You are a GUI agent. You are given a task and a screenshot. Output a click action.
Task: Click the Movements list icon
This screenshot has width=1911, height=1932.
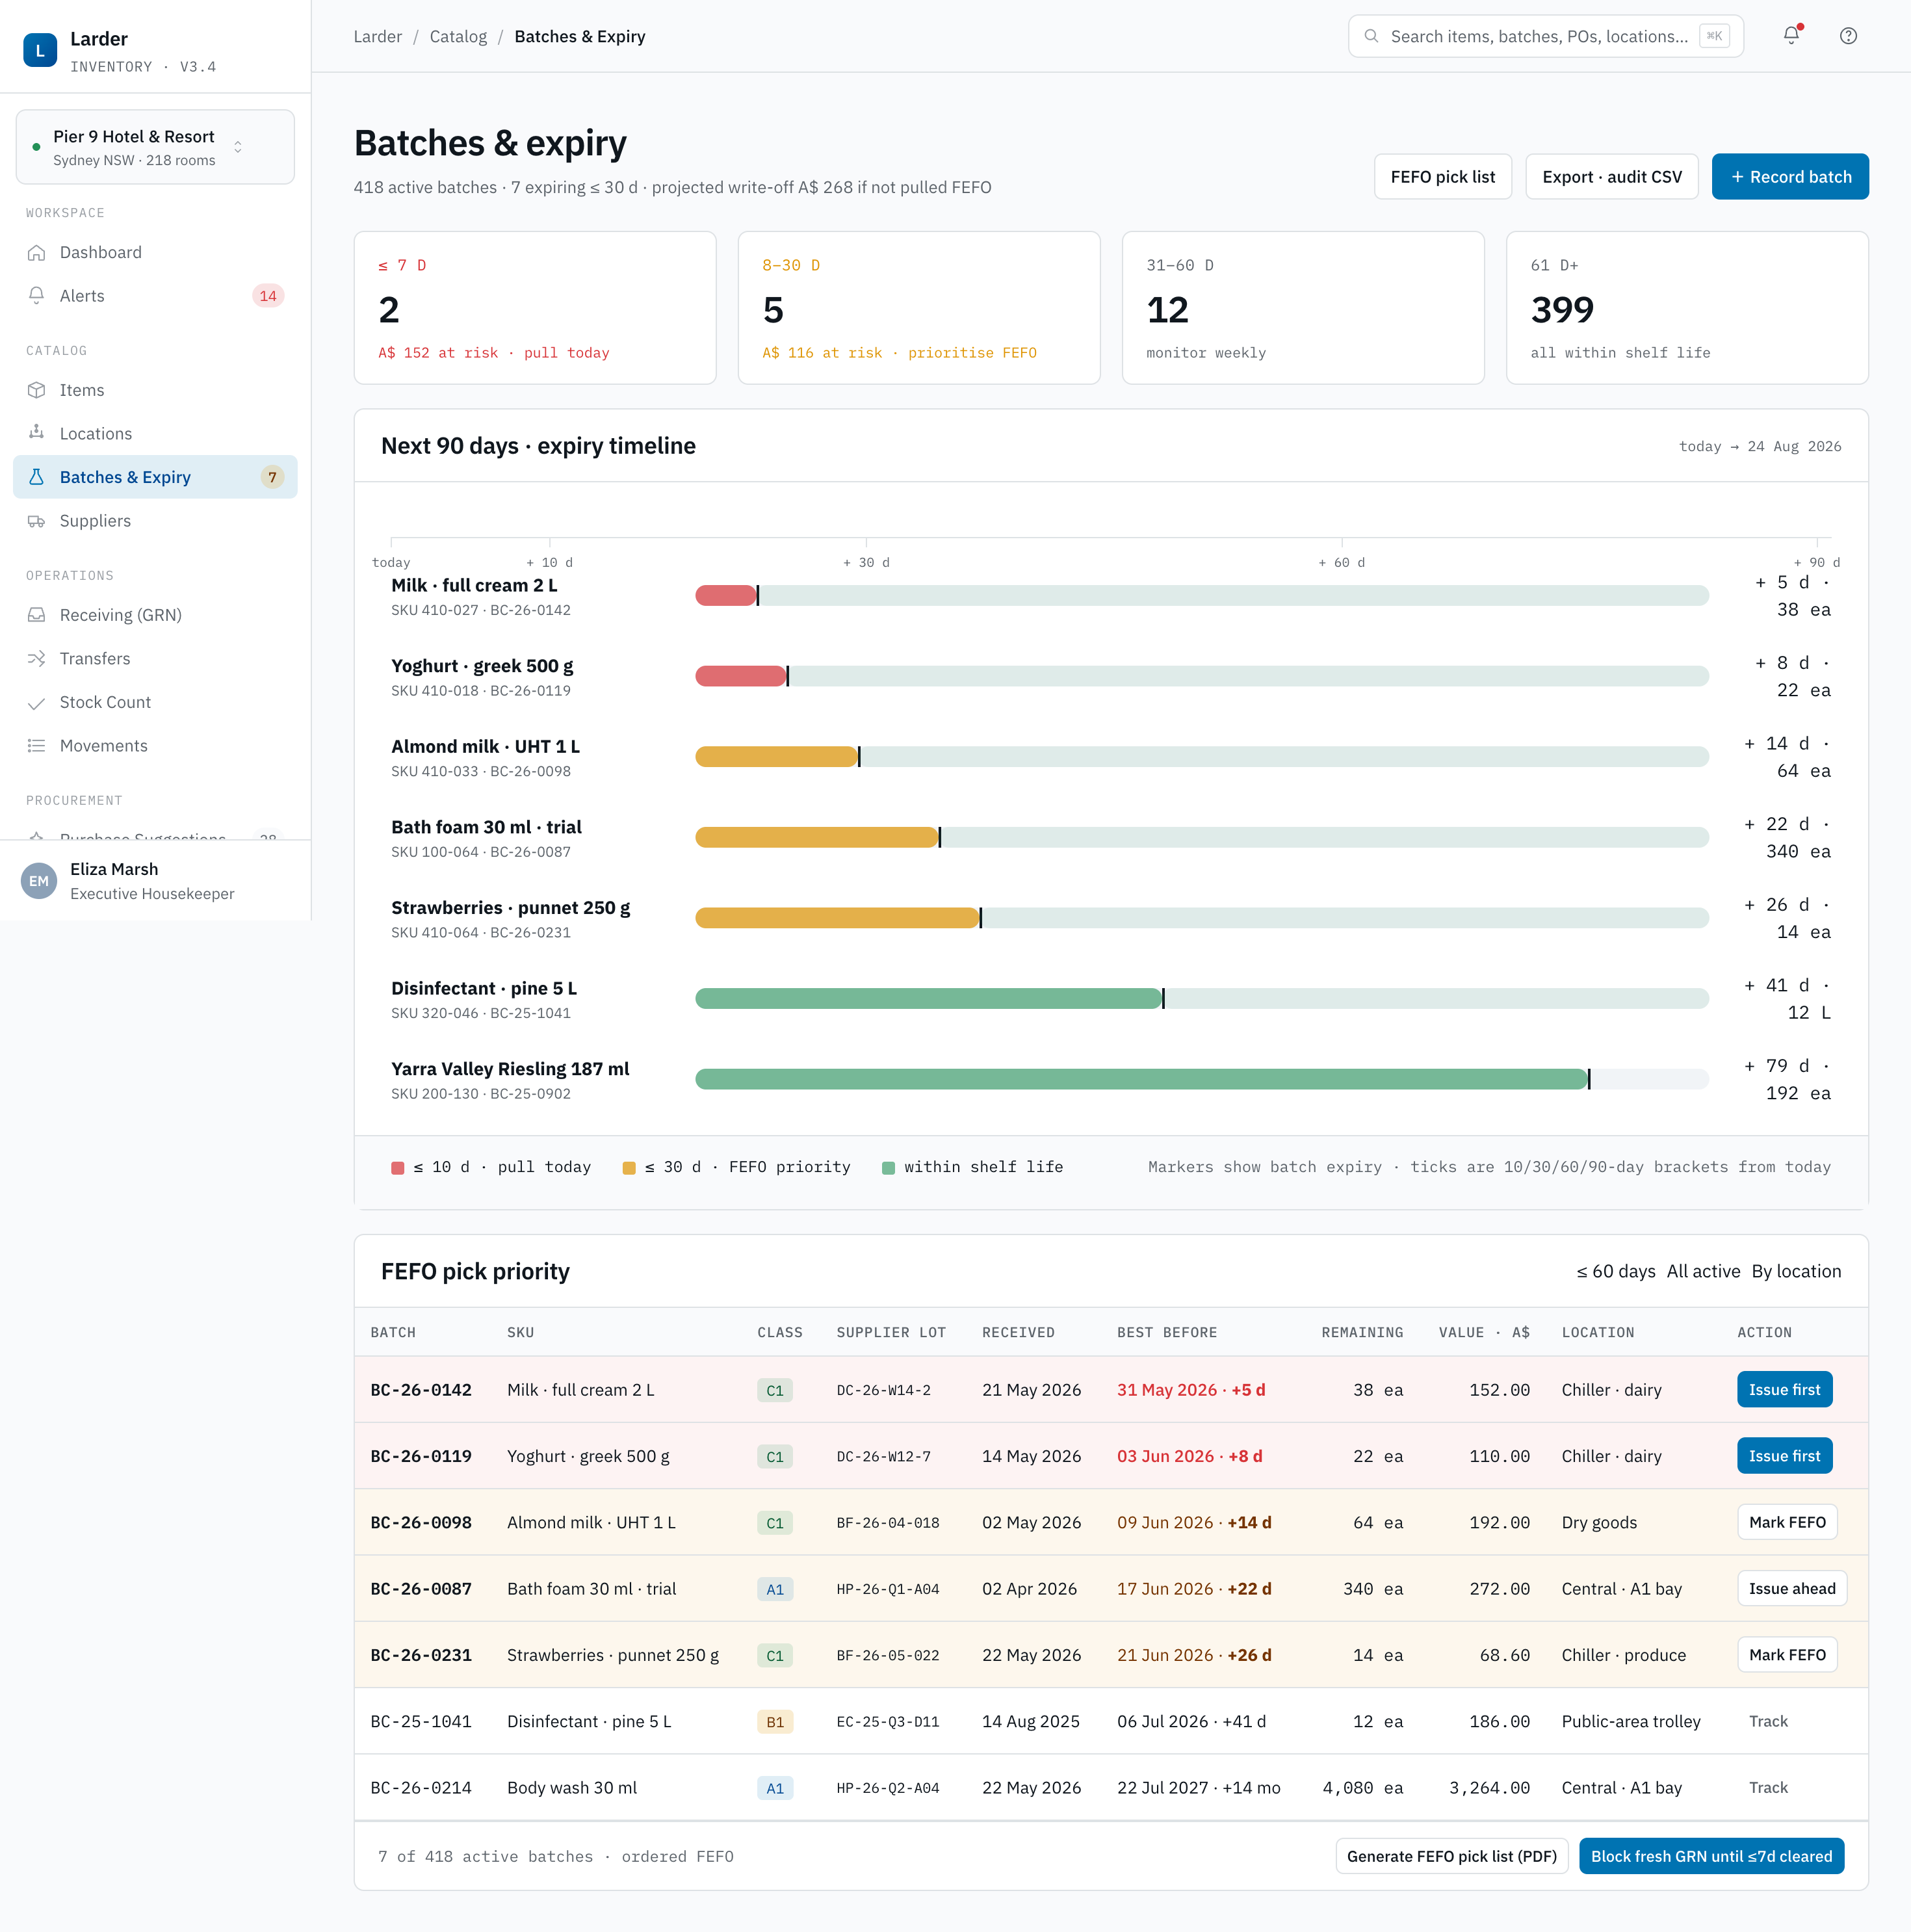click(x=37, y=746)
